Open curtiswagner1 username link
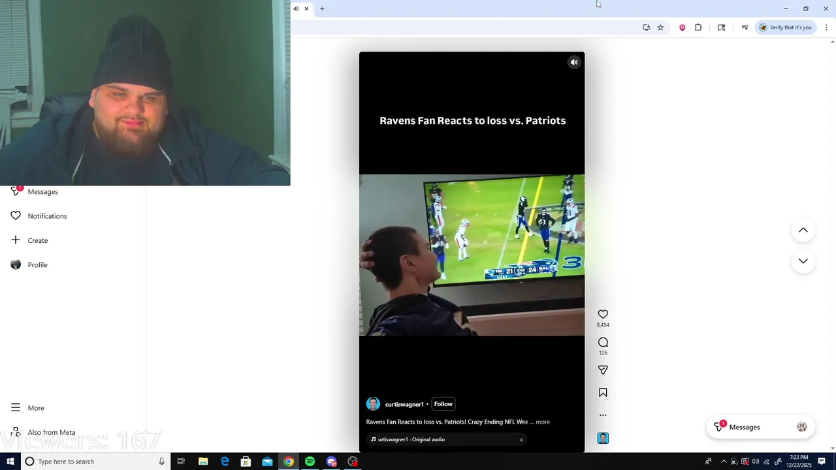Image resolution: width=836 pixels, height=470 pixels. tap(404, 405)
